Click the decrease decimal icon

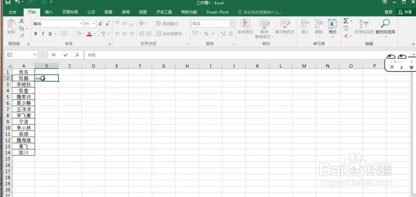pyautogui.click(x=230, y=34)
